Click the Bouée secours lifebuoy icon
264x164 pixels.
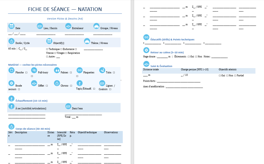11,83
